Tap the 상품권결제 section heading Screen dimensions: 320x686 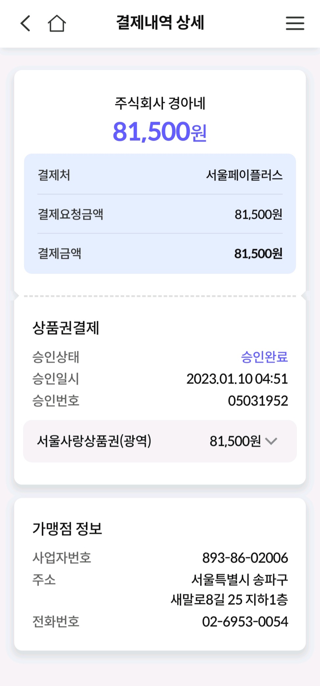point(66,328)
